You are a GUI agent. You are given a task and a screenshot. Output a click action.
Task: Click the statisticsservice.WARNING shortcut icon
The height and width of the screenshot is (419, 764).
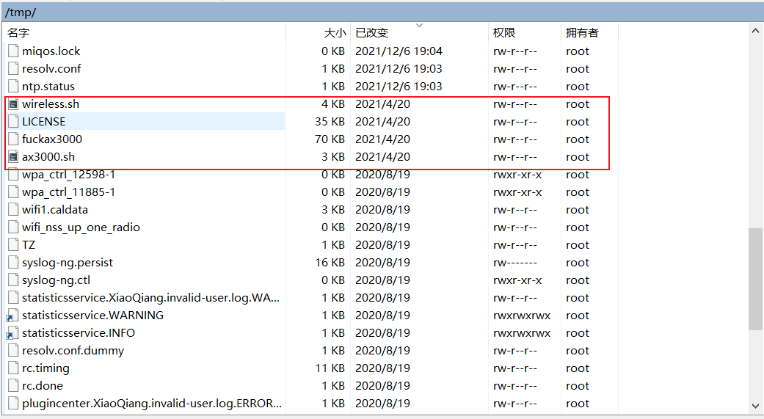12,316
